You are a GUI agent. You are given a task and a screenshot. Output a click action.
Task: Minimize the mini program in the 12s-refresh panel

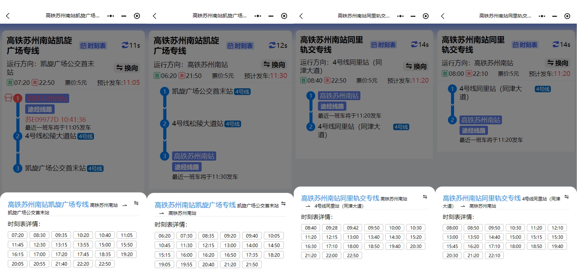pos(271,16)
